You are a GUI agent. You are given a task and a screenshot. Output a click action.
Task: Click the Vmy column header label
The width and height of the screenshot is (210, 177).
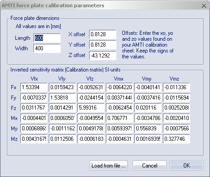click(147, 79)
